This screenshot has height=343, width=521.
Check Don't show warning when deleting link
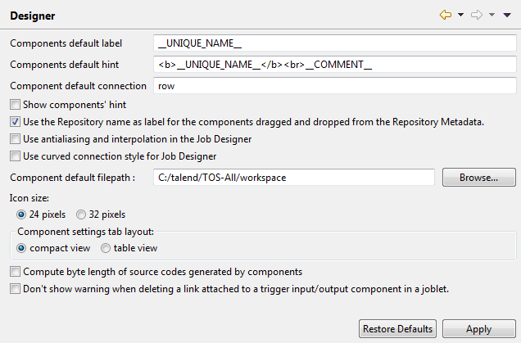16,289
